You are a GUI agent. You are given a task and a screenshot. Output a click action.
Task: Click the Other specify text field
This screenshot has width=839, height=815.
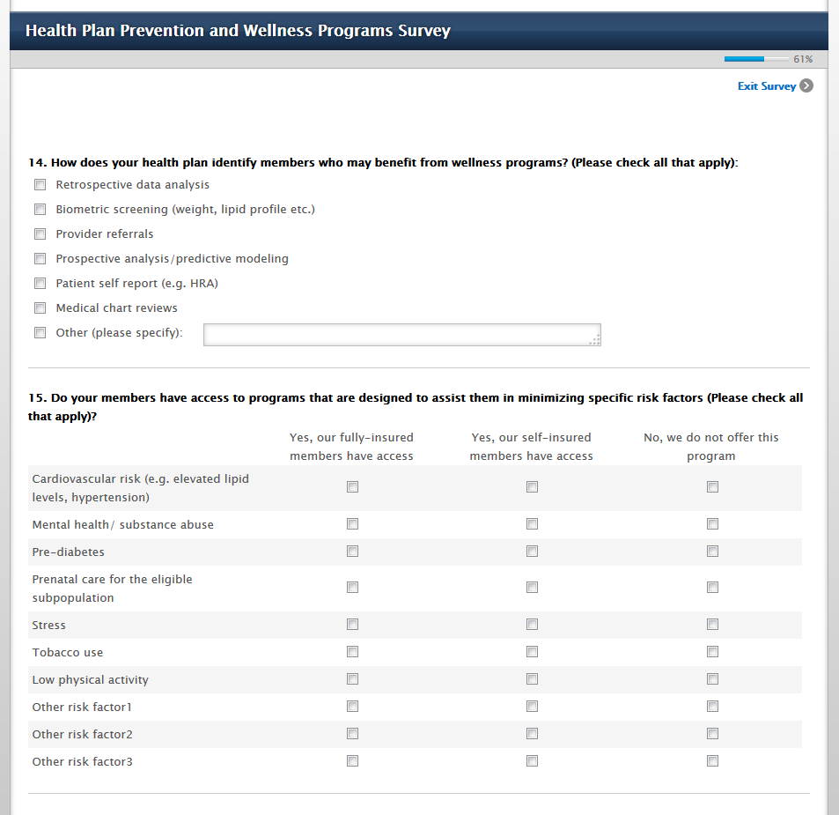click(x=401, y=335)
